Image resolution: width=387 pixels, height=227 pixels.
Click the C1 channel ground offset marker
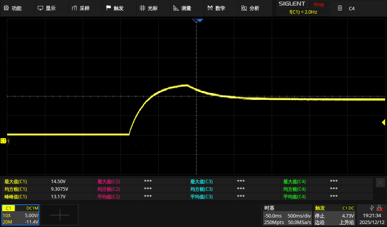pyautogui.click(x=3, y=141)
